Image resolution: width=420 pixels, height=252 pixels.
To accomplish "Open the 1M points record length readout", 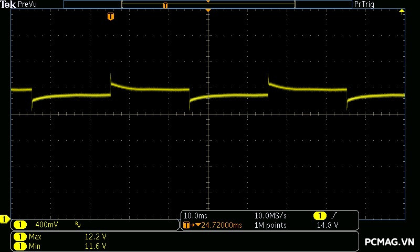I will pos(270,225).
